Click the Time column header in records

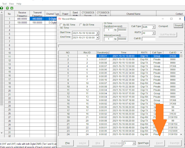tap(123, 52)
